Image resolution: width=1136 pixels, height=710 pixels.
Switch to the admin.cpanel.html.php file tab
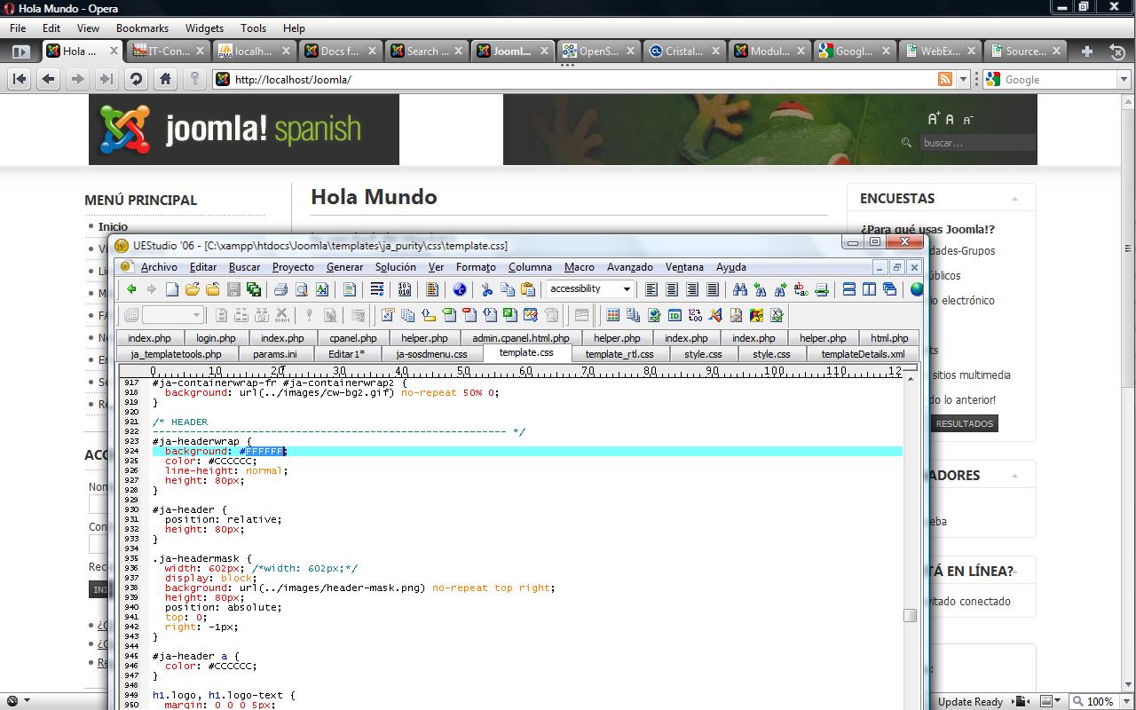521,338
